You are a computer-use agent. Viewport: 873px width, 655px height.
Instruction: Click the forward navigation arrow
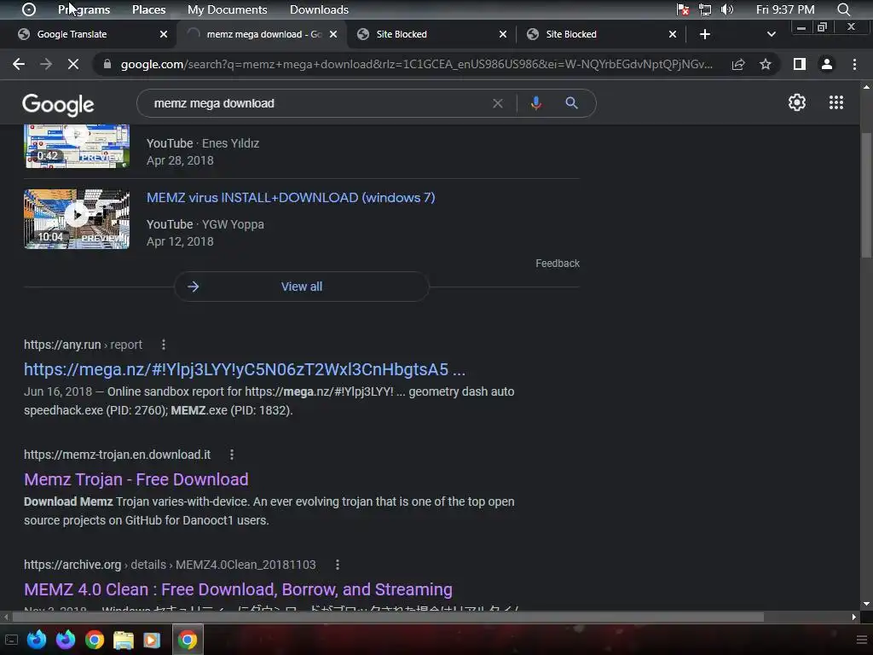click(x=46, y=64)
